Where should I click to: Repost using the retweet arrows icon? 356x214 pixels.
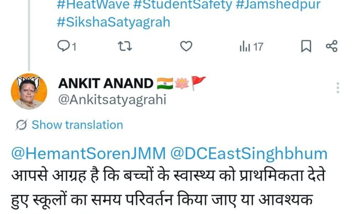(x=125, y=46)
